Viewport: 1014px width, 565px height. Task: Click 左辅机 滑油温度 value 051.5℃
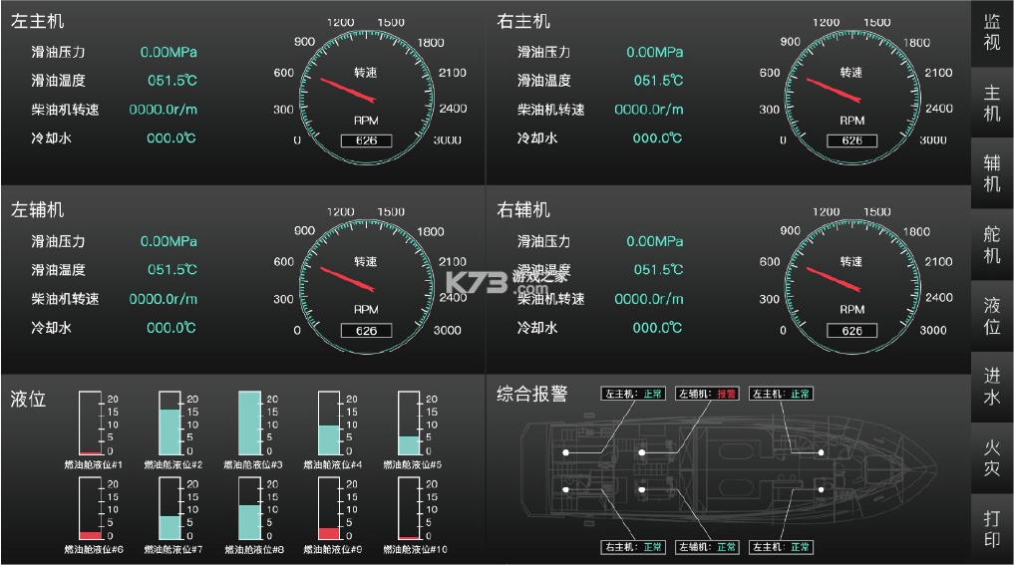[x=172, y=270]
